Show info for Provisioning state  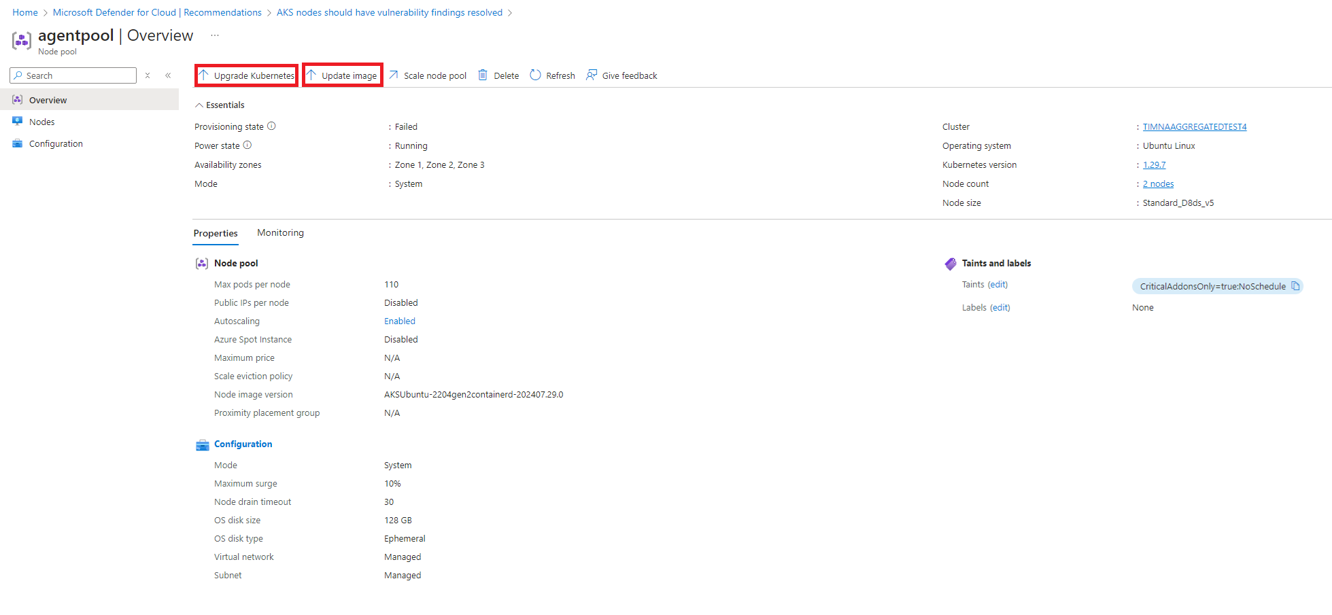point(271,126)
